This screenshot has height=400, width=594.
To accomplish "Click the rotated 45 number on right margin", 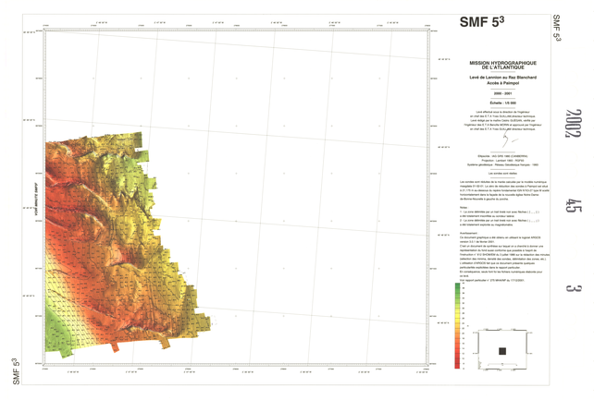I will click(573, 210).
